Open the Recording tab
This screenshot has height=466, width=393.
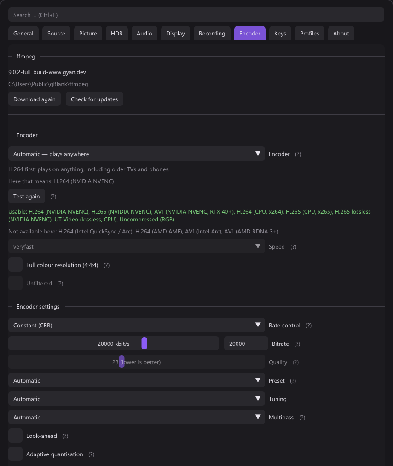pos(212,33)
